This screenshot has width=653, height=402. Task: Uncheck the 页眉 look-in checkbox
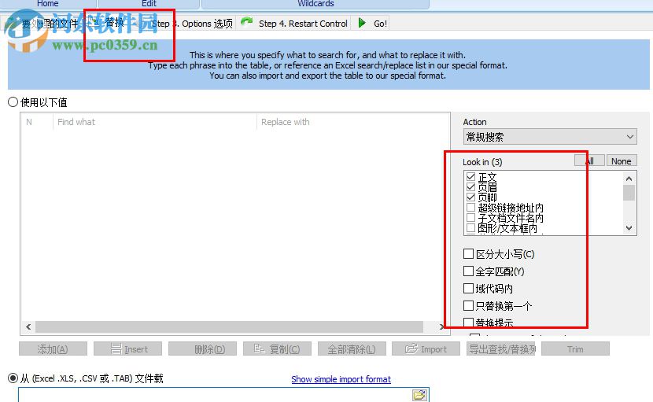pos(470,186)
